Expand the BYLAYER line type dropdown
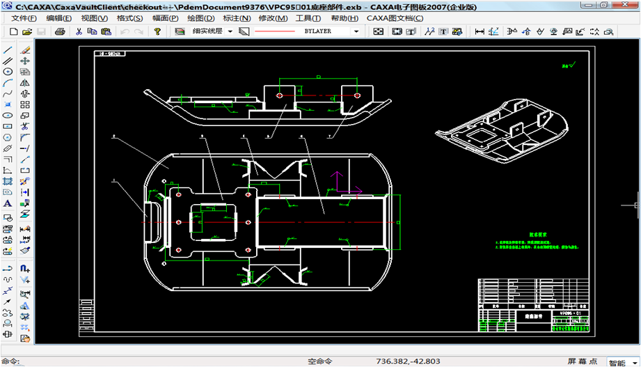641x367 pixels. [357, 32]
